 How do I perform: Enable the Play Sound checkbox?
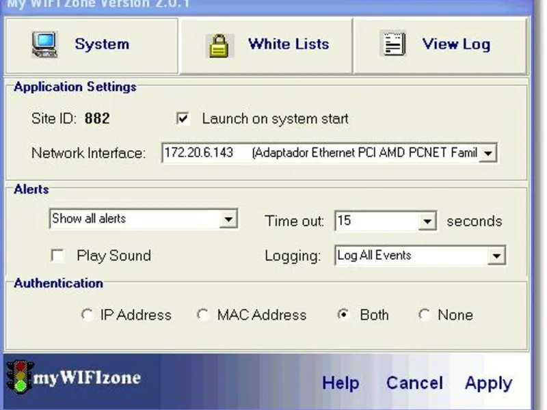[57, 255]
